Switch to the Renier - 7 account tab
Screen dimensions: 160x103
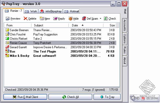tap(14, 11)
